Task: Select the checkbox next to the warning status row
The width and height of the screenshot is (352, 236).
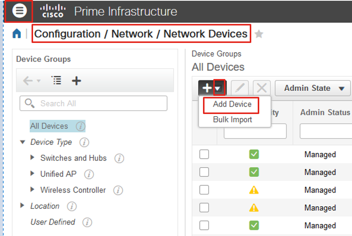Action: tap(204, 190)
